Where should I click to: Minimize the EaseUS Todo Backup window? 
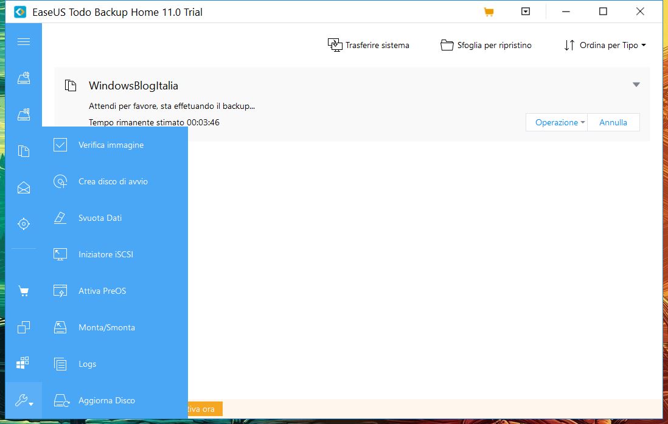point(566,12)
